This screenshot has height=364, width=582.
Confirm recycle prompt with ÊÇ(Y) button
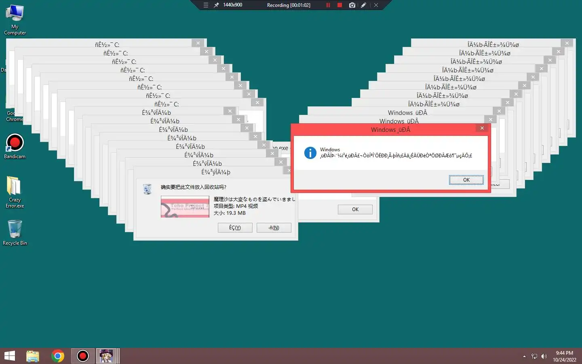click(235, 228)
